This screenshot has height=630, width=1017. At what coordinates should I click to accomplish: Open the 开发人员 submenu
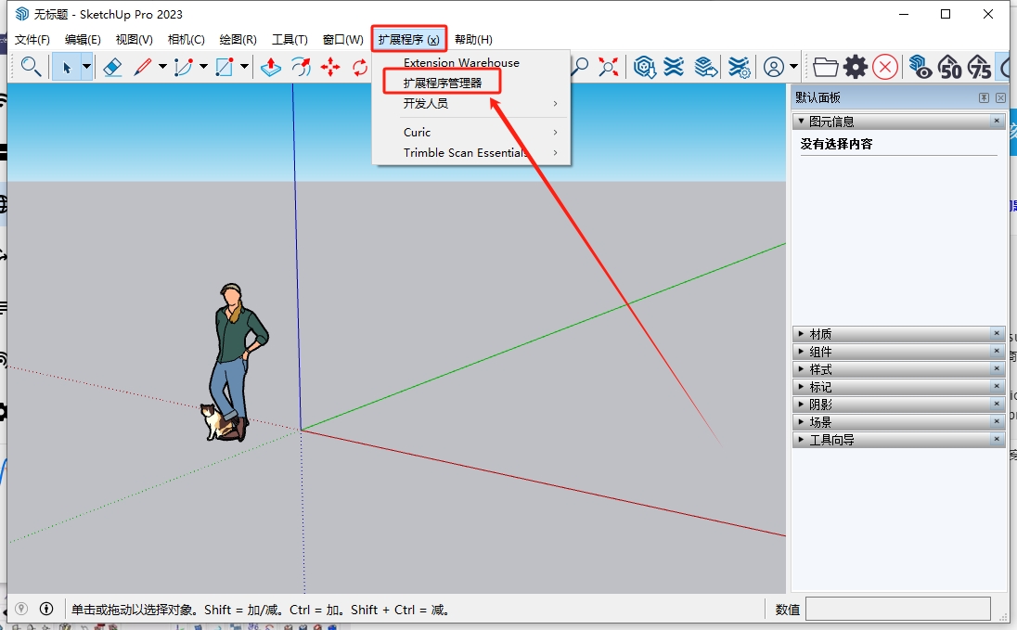pyautogui.click(x=426, y=104)
